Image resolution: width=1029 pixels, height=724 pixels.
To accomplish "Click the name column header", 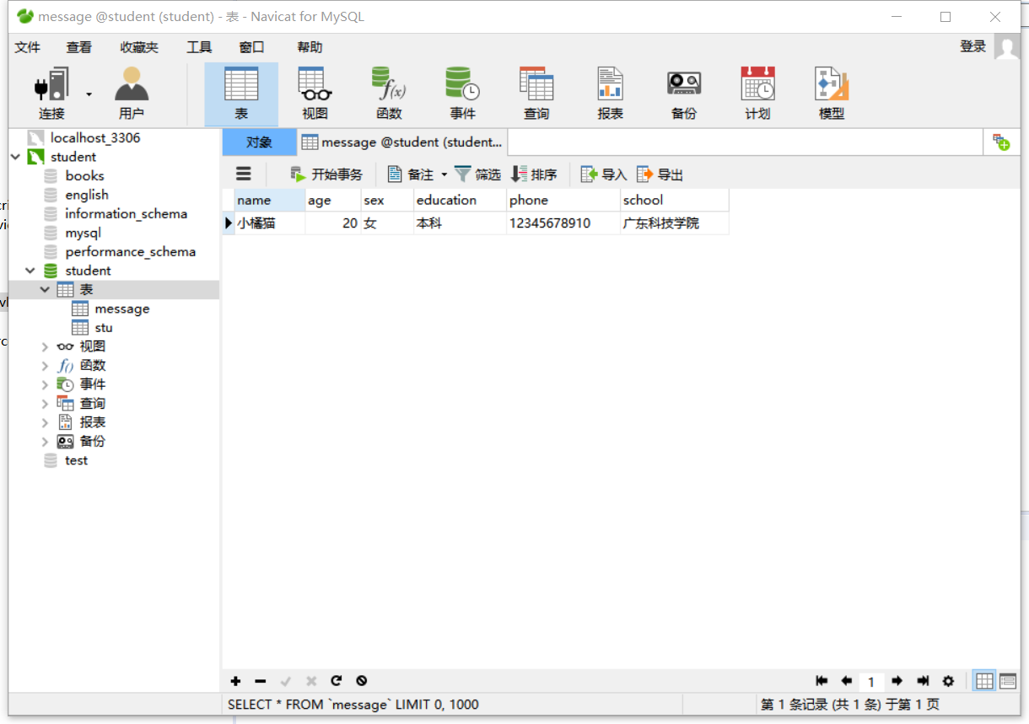I will 270,200.
